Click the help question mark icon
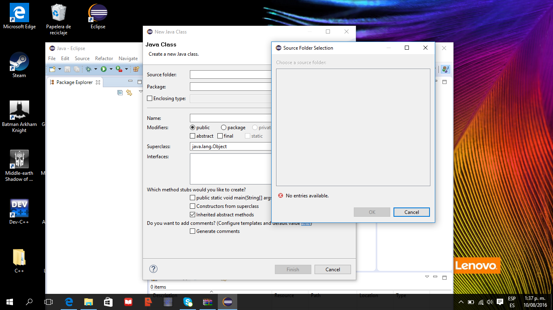 point(153,269)
